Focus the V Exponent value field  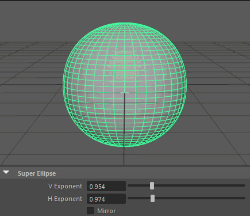coord(106,186)
